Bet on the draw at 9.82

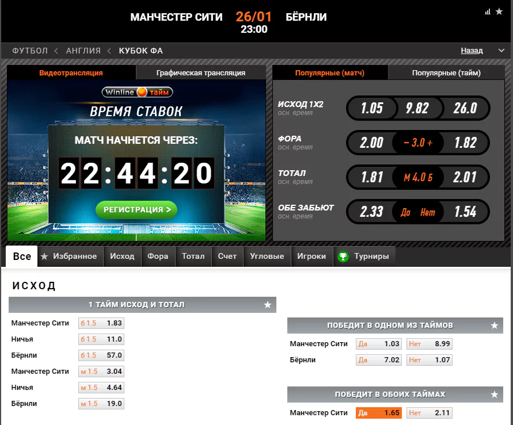click(x=417, y=108)
